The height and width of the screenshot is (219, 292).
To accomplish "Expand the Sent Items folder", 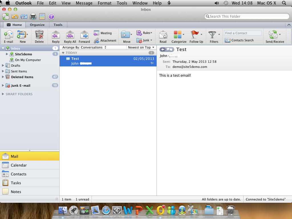I will [x=3, y=71].
